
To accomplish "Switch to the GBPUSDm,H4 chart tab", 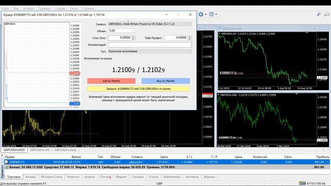I will pyautogui.click(x=39, y=150).
